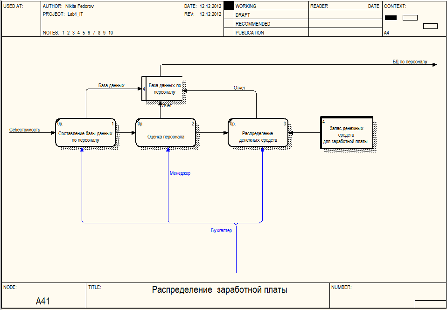447x310 pixels.
Task: Select the 'Бухгалтер' mechanism label
Action: (x=222, y=230)
